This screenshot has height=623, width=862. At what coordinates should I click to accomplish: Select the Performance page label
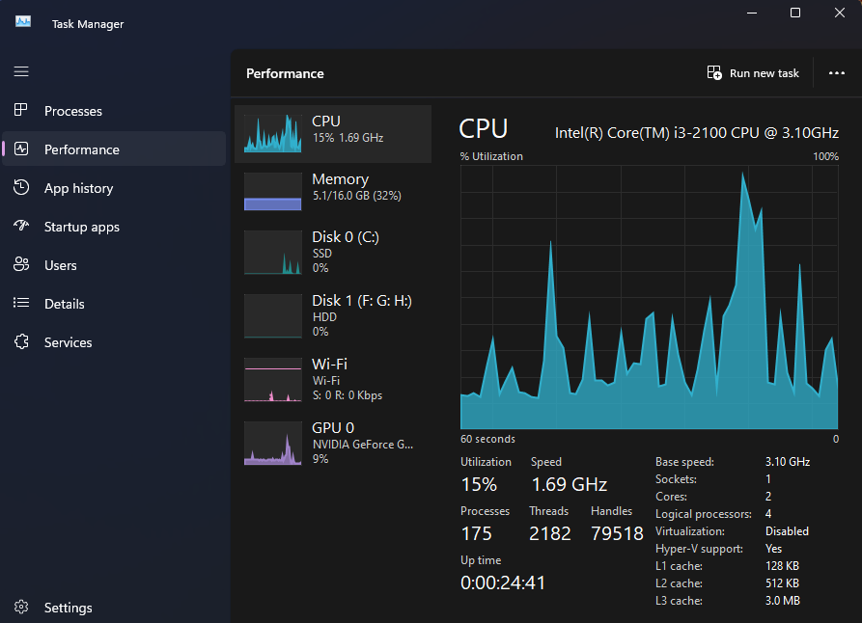82,149
